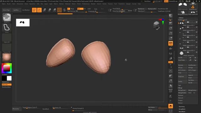Expand the Extract subpalette section
The image size is (201, 113).
(x=180, y=103)
